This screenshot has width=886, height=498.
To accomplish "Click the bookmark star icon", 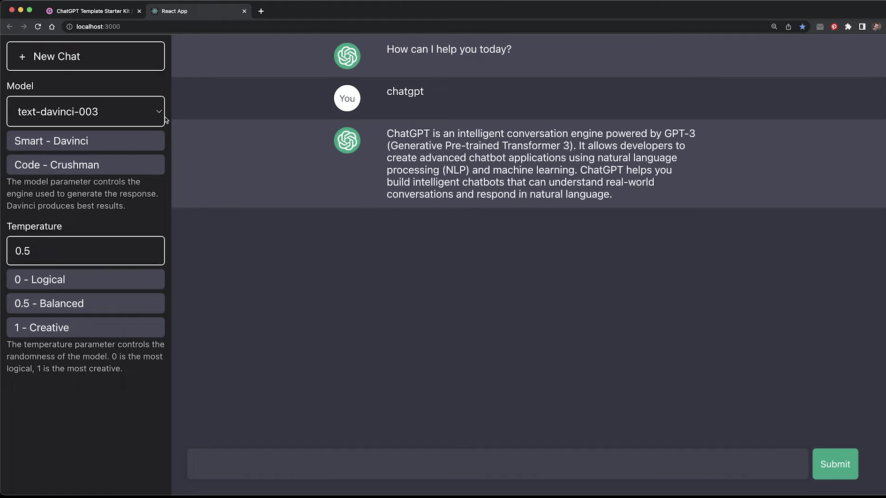I will [803, 27].
